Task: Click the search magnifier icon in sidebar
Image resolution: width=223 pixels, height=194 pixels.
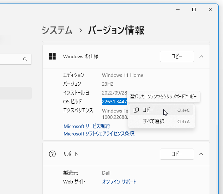Action: pos(25,59)
